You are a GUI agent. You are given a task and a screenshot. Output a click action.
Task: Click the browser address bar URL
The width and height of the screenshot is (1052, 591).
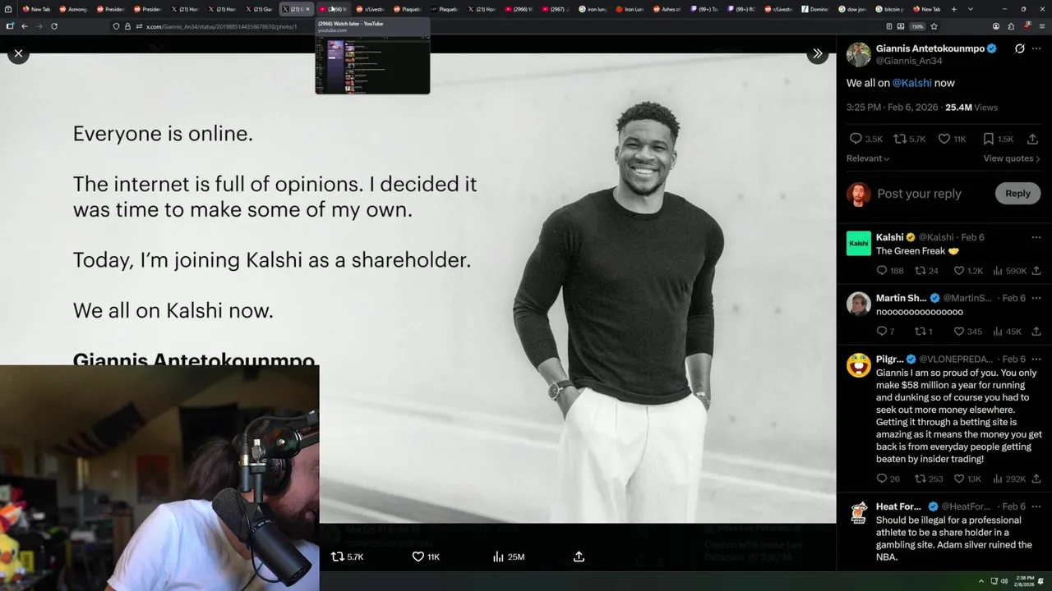(222, 26)
